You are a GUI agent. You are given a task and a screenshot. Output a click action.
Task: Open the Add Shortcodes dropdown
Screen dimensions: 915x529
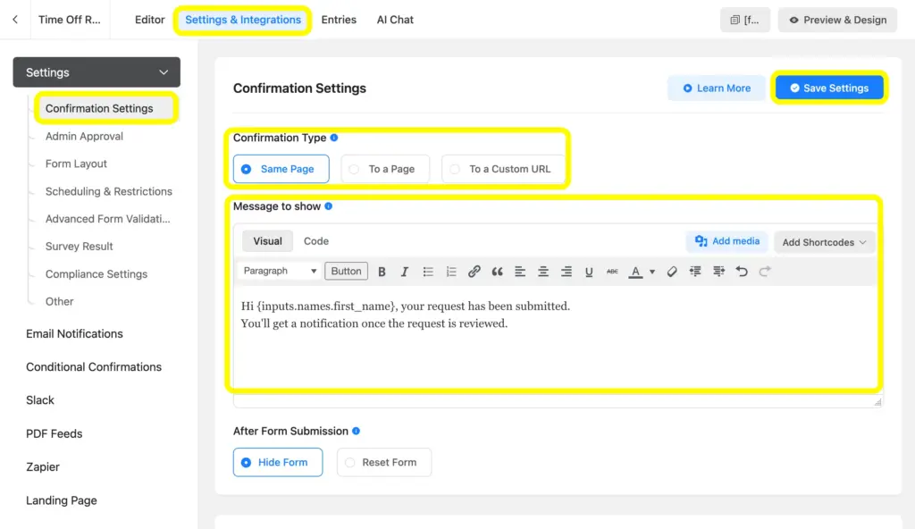click(x=824, y=242)
